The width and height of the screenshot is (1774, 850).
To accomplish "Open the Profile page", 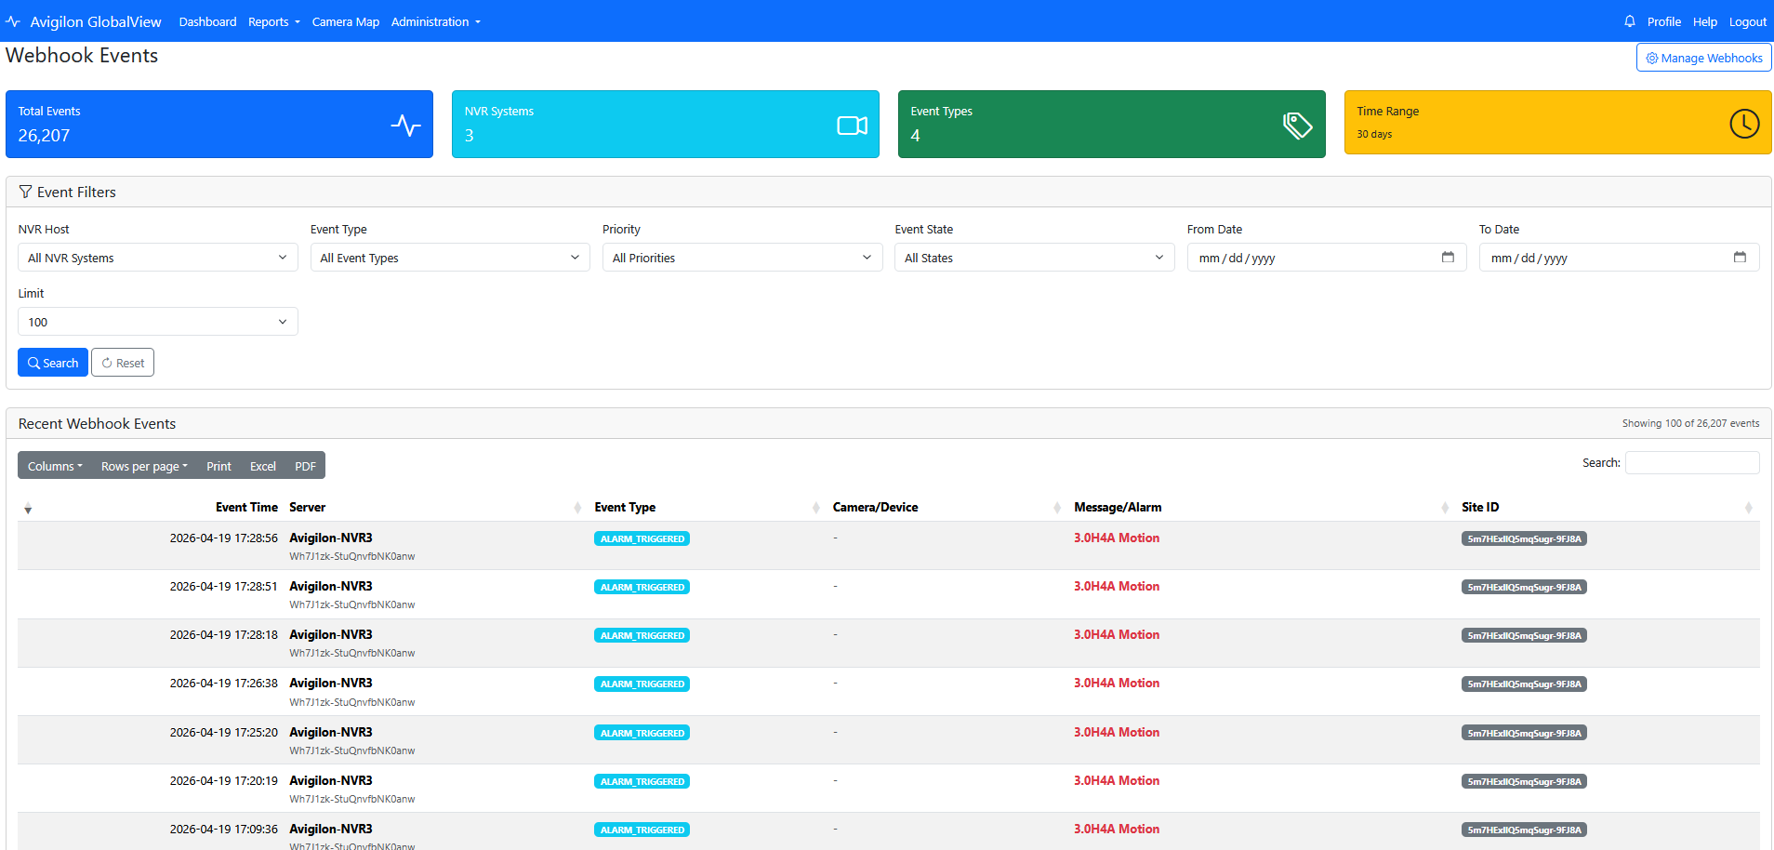I will [1663, 21].
